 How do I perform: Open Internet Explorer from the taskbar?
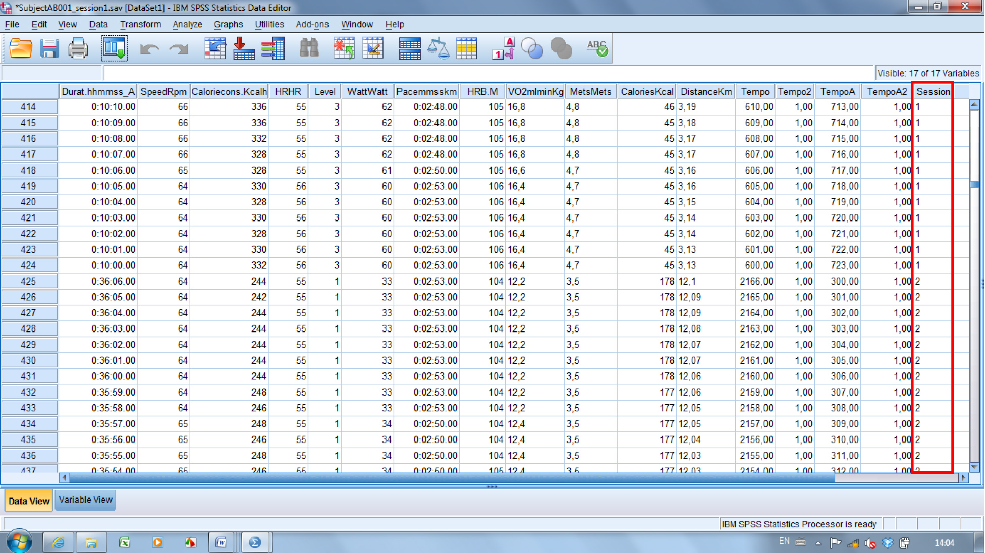point(59,542)
